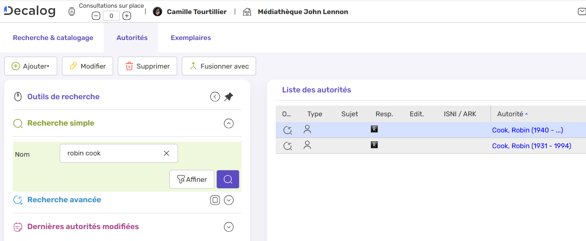586x241 pixels.
Task: Click person type icon in Cook, Robin (1931 - 1994) row
Action: 307,145
